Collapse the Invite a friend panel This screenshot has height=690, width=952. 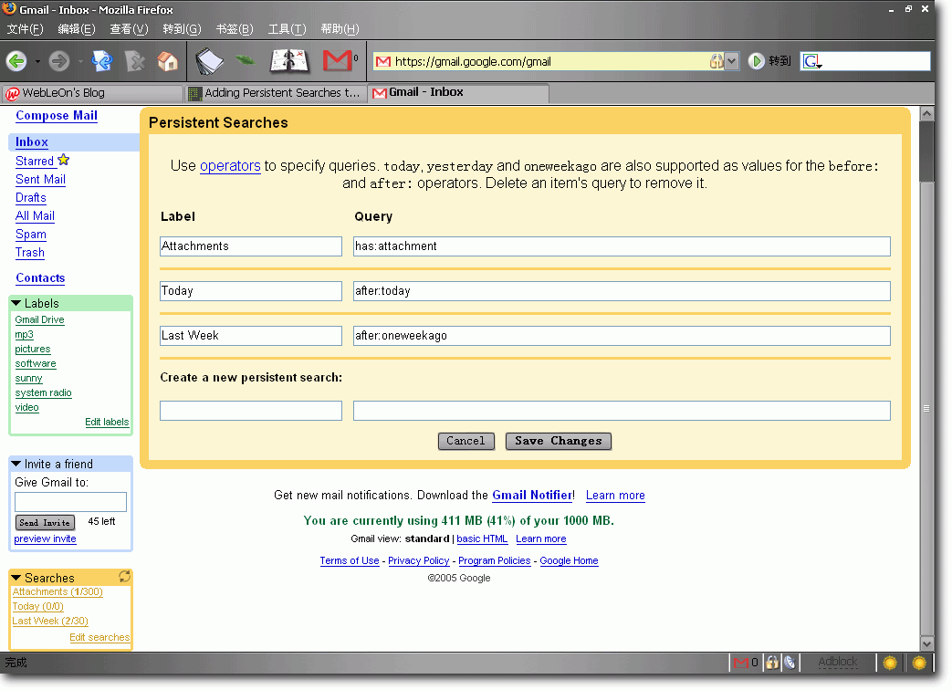point(16,464)
